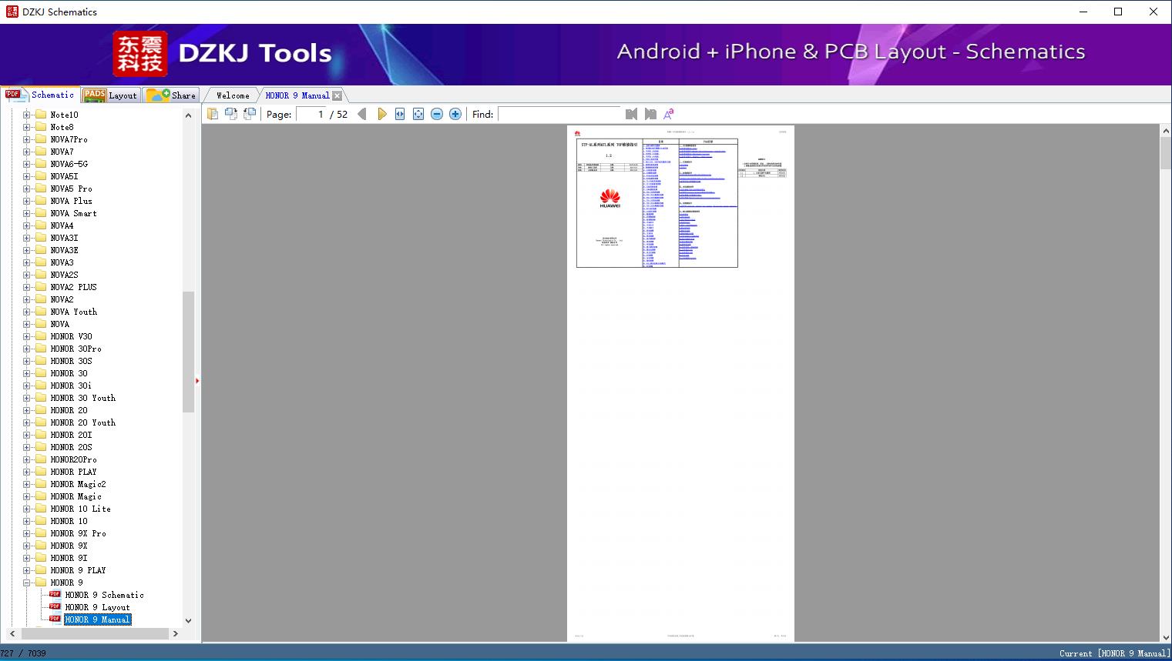
Task: Click the PDF page preview
Action: (x=680, y=383)
